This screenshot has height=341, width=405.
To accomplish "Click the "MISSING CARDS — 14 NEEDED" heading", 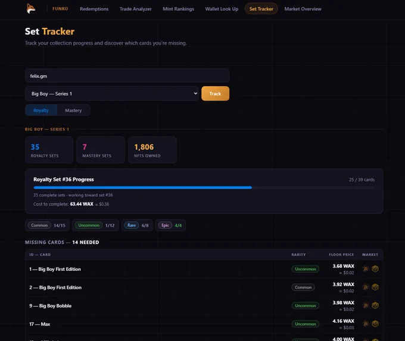I will [x=62, y=242].
